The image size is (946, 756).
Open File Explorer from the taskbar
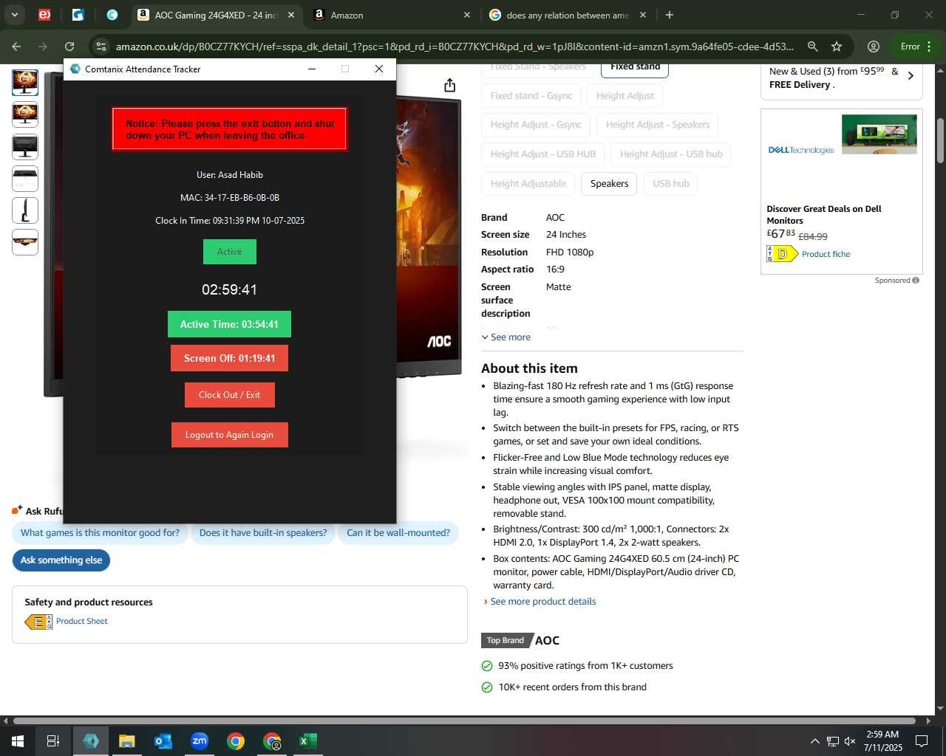click(x=127, y=741)
